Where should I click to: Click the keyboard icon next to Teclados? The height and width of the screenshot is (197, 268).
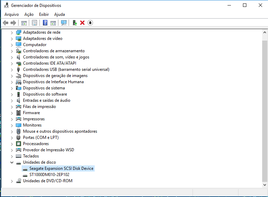pyautogui.click(x=19, y=156)
